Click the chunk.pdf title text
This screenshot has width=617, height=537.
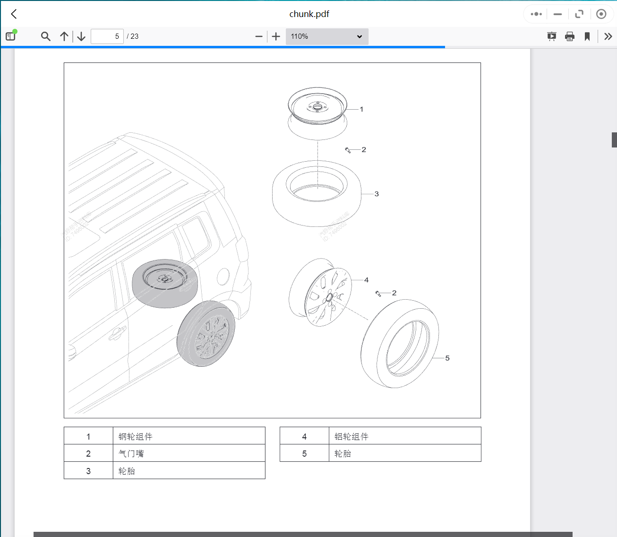tap(309, 14)
